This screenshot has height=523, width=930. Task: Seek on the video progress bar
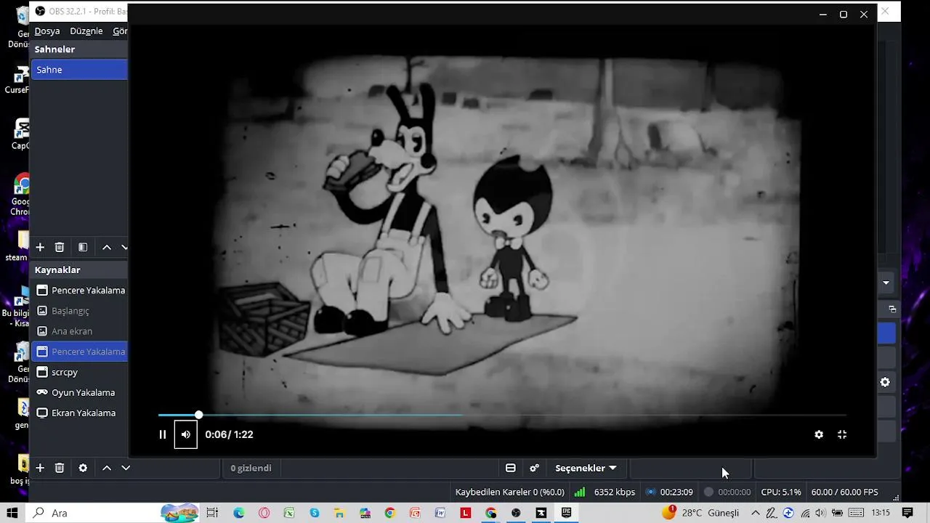pyautogui.click(x=502, y=415)
